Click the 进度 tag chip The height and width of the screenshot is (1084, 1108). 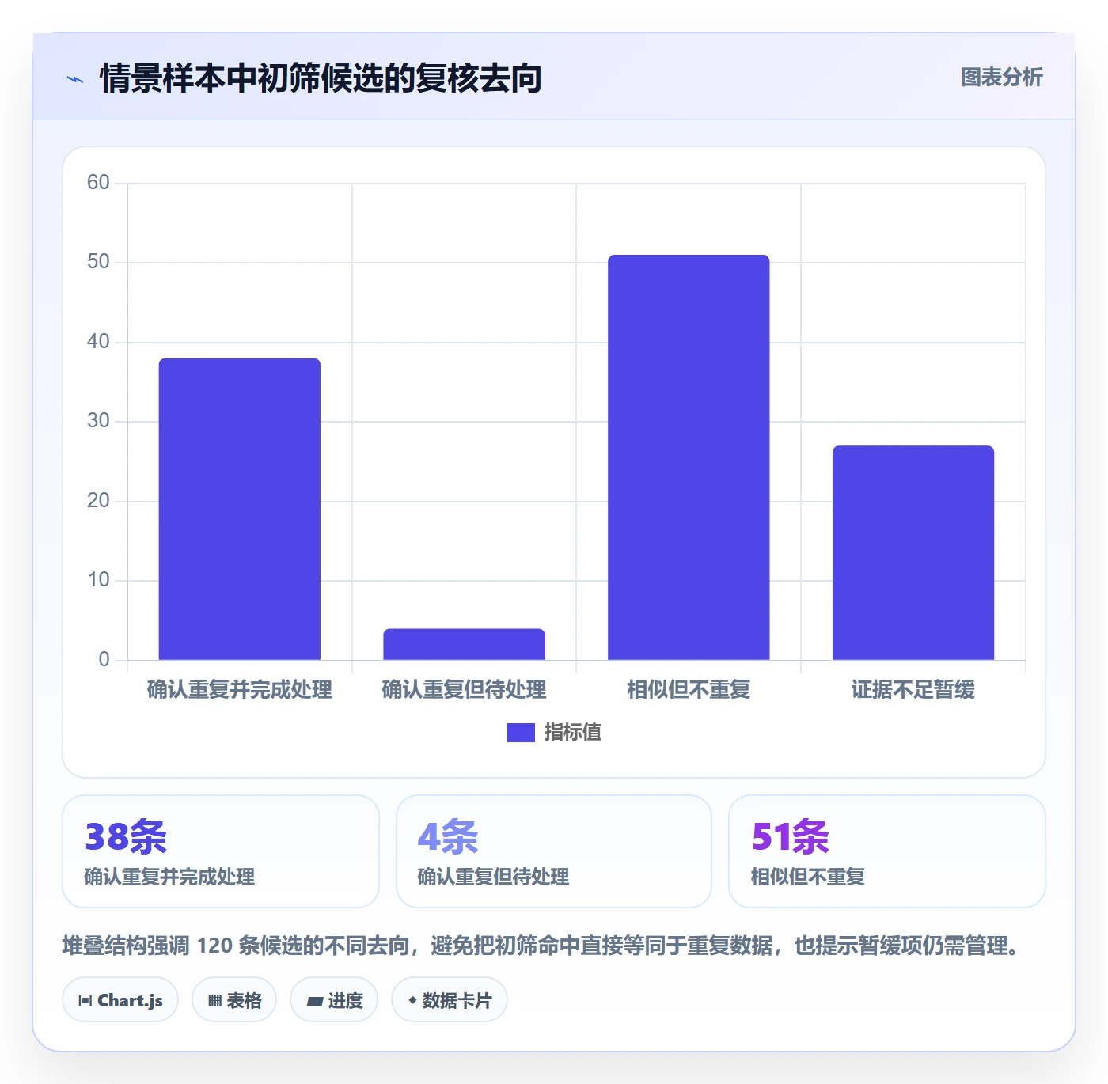[334, 1000]
